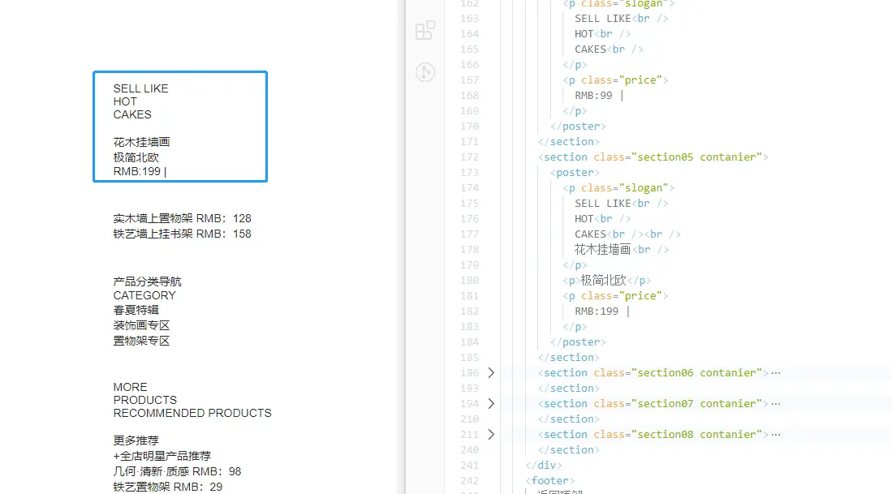Click '春夏特辑' category entry
Image resolution: width=892 pixels, height=494 pixels.
136,310
